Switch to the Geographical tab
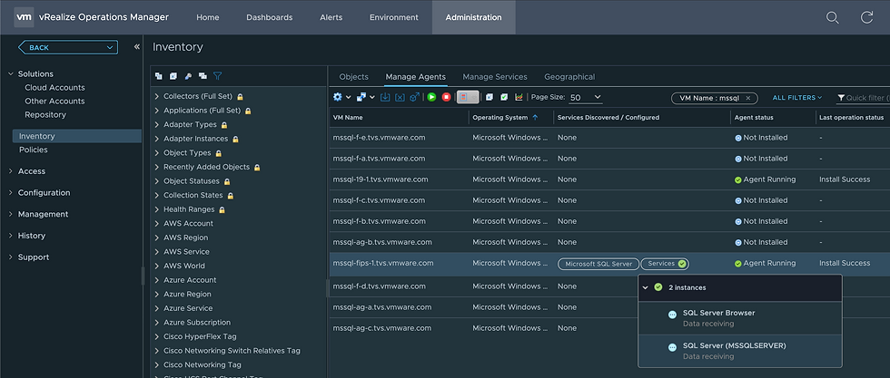The width and height of the screenshot is (890, 378). click(x=569, y=77)
